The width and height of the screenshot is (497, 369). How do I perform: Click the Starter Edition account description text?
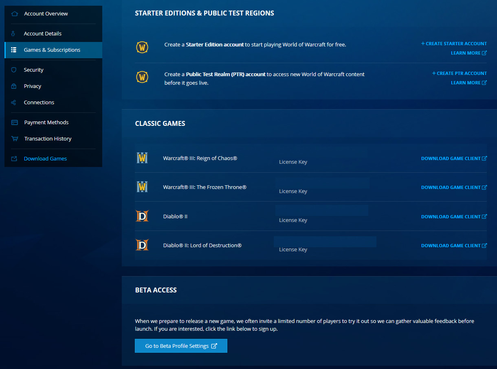[255, 45]
